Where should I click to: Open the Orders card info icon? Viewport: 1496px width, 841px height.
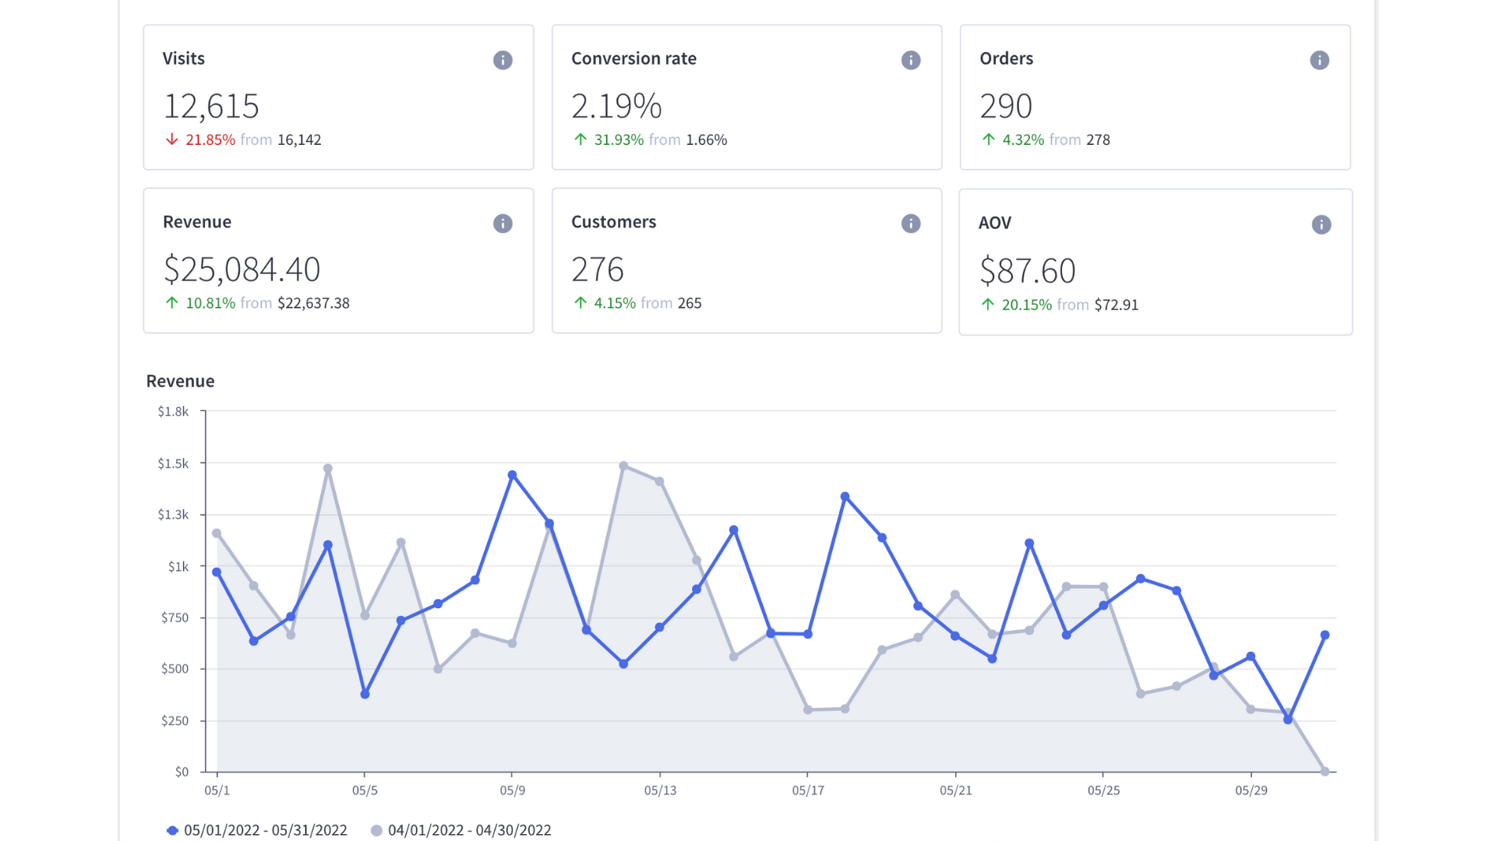pyautogui.click(x=1319, y=60)
